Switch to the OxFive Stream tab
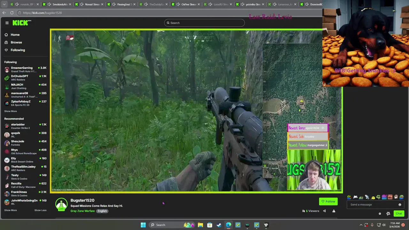This screenshot has width=409, height=230. 185,4
